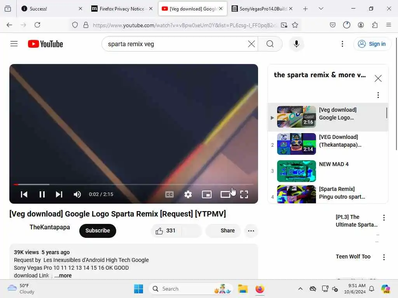This screenshot has width=398, height=298.
Task: Close the playlist panel
Action: coord(378,78)
